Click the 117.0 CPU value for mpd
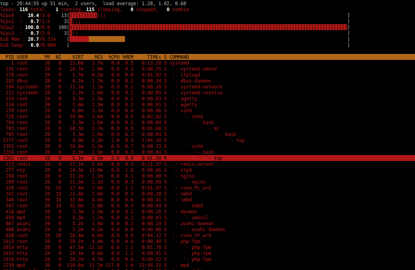Viewport: 415px width, 270px height. pos(113,265)
